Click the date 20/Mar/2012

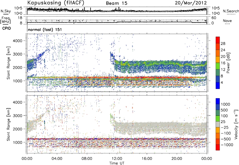tap(191, 3)
